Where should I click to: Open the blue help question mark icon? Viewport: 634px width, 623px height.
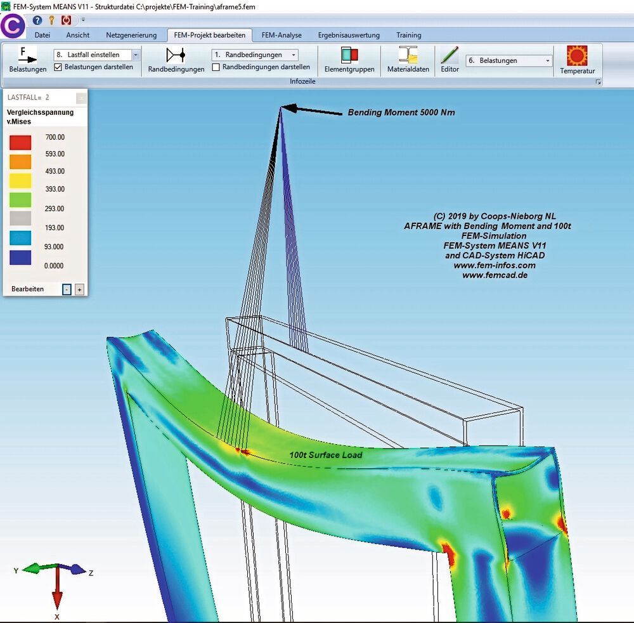37,20
